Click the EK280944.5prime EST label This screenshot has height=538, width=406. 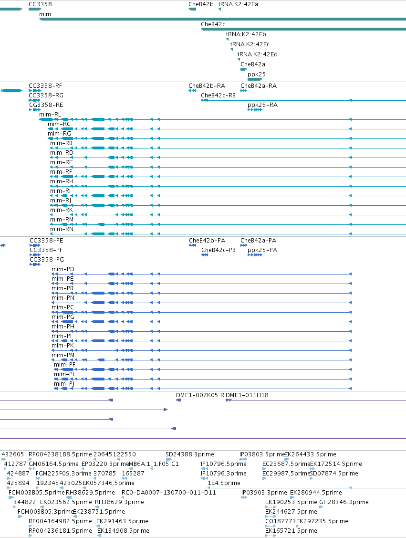click(316, 492)
